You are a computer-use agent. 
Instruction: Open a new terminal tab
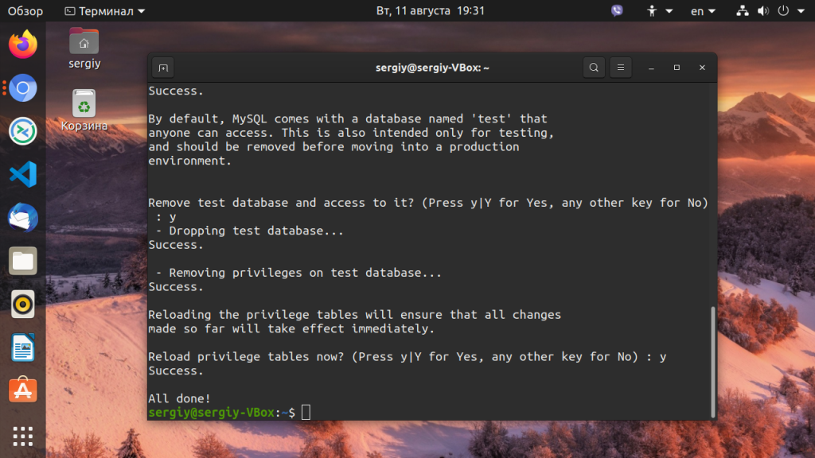[163, 68]
